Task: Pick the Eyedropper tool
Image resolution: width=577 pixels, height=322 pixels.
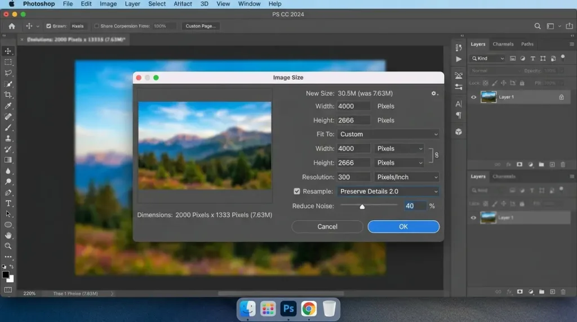Action: pyautogui.click(x=8, y=106)
